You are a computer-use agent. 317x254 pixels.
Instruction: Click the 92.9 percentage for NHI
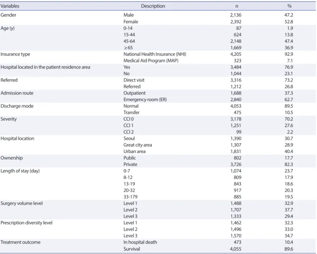coord(289,54)
